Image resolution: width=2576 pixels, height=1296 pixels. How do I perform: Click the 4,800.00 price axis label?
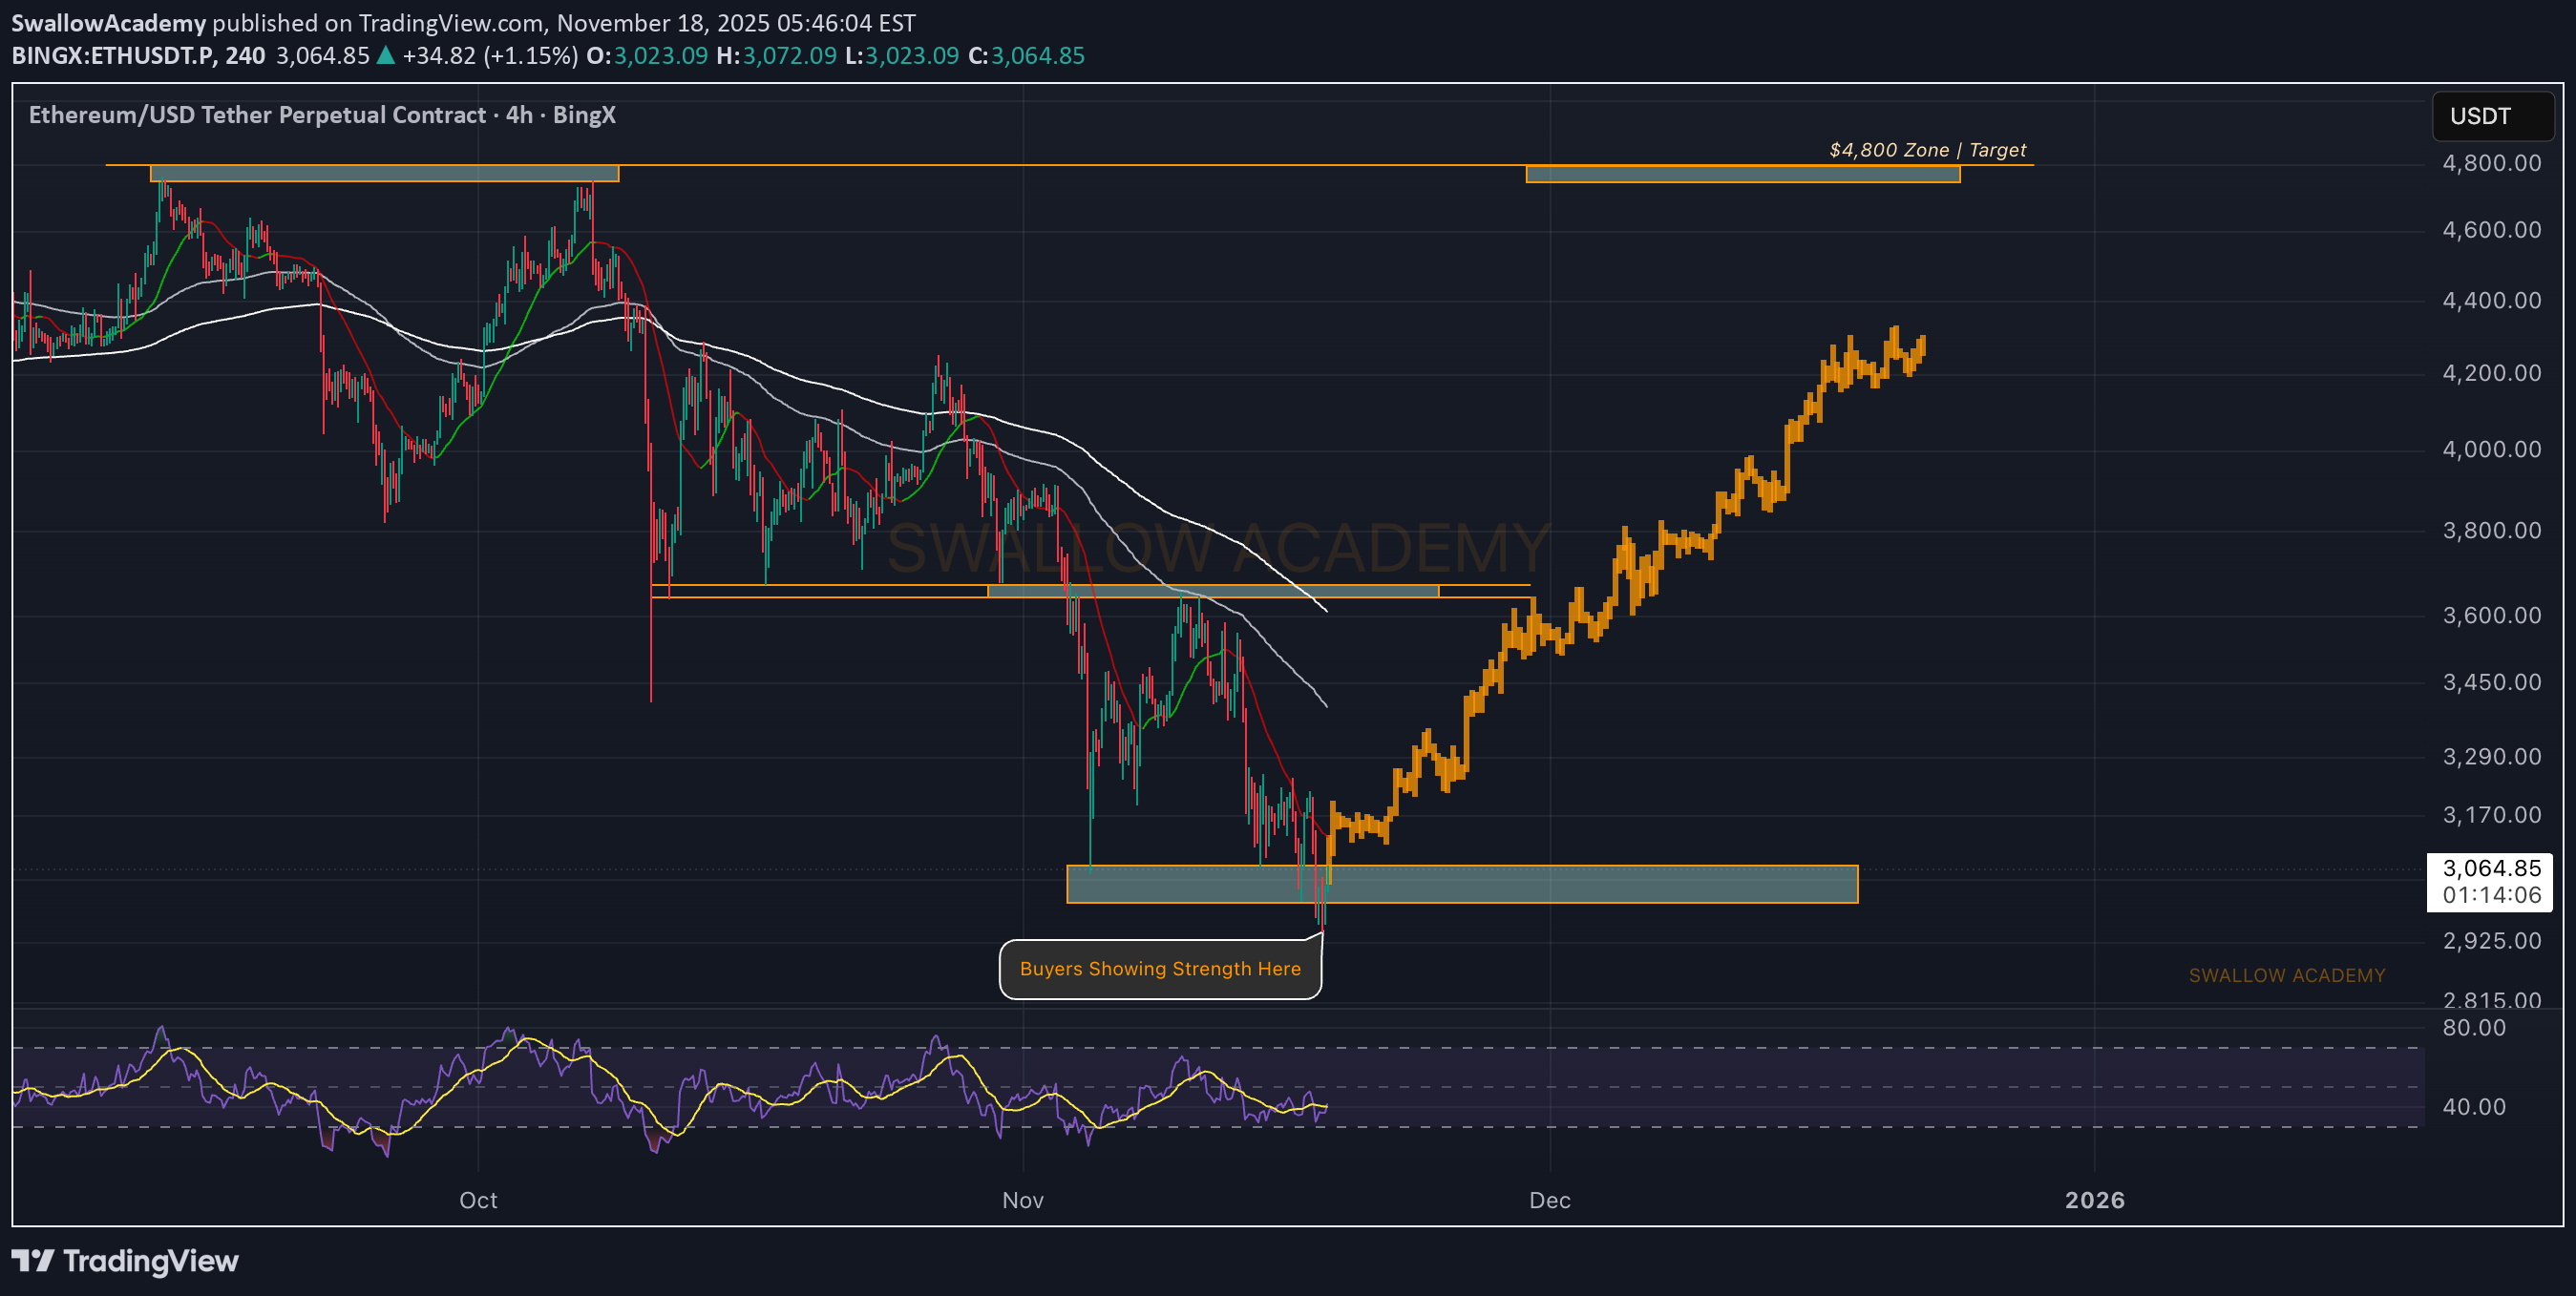tap(2491, 163)
